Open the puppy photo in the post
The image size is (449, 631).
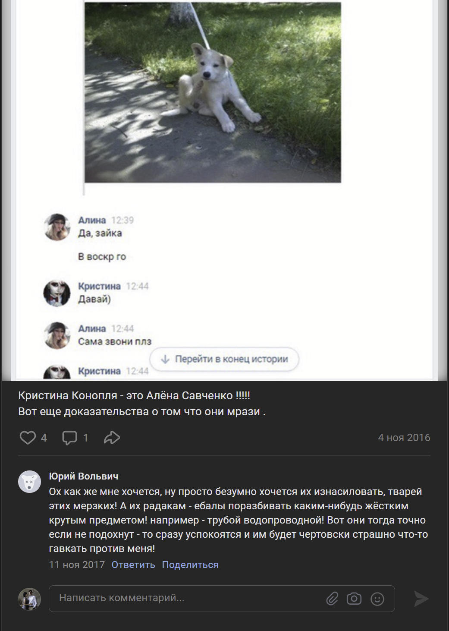point(213,92)
